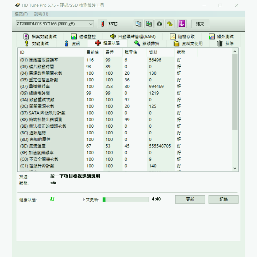Click the scroll down arrow of attribute list
This screenshot has height=257, width=257.
coord(235,168)
